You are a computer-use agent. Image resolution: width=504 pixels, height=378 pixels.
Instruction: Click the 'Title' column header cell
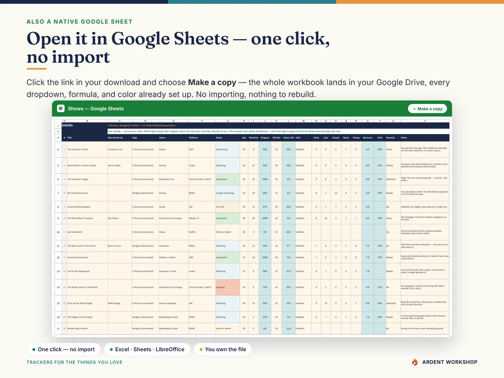[87, 138]
